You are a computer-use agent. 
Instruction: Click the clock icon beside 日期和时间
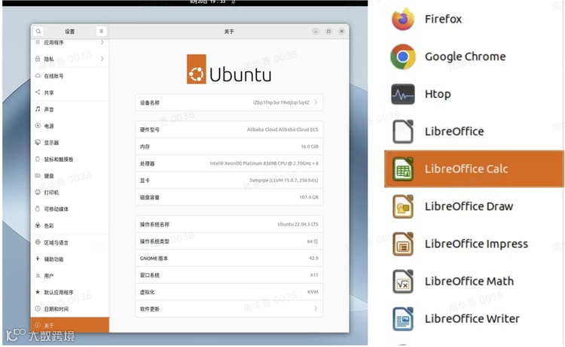coord(38,309)
